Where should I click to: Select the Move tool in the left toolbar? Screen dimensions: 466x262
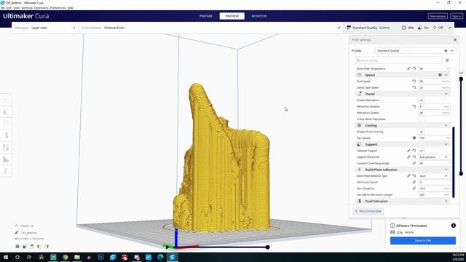pos(6,100)
